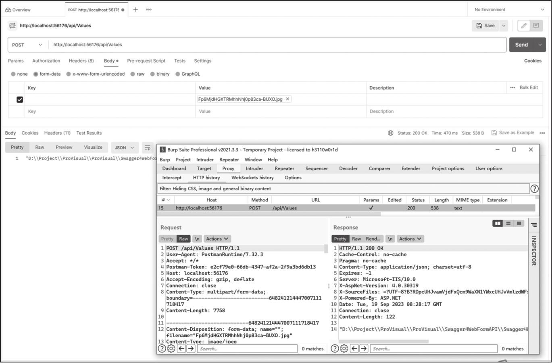Click the network globe icon near Status
Image resolution: width=552 pixels, height=363 pixels.
tap(390, 133)
